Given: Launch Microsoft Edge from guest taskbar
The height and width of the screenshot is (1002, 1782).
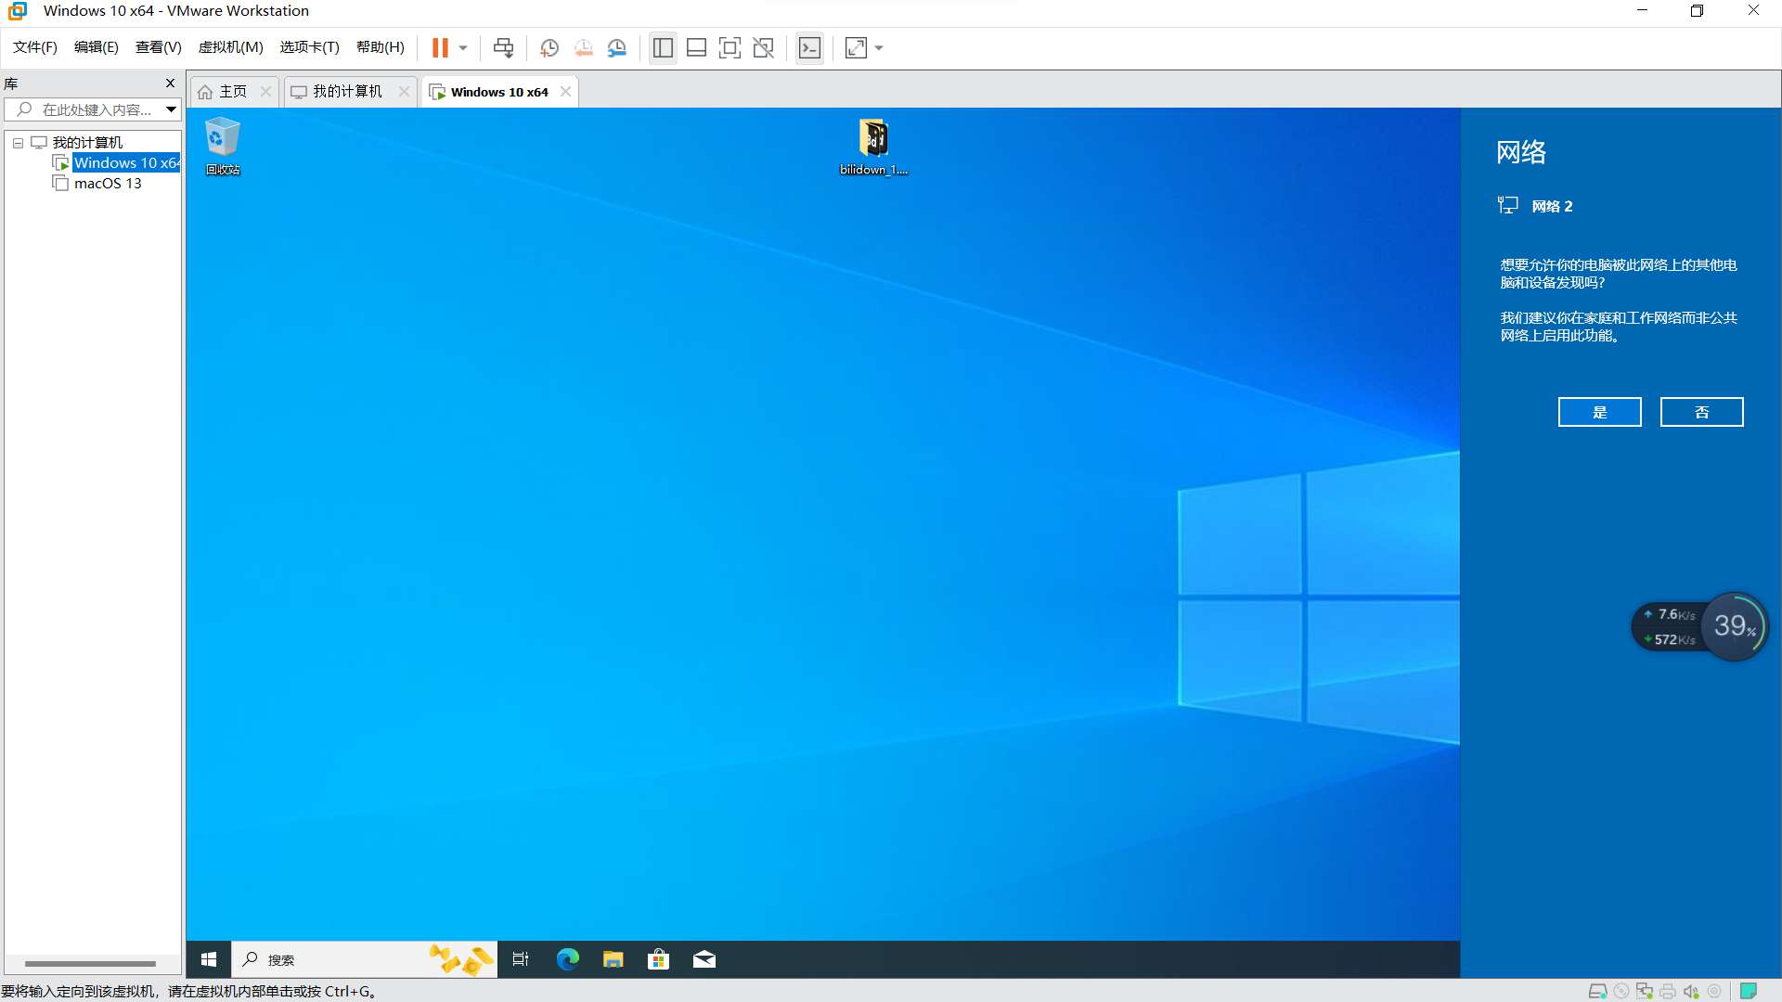Looking at the screenshot, I should click(567, 959).
